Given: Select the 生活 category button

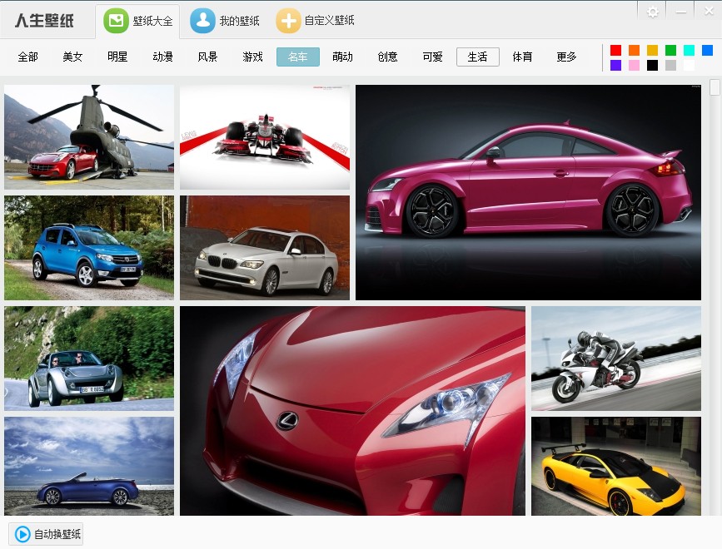Looking at the screenshot, I should 477,57.
